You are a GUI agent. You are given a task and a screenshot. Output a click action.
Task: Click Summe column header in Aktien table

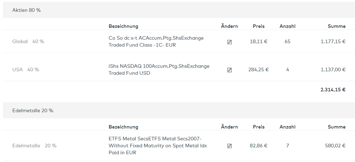(x=337, y=26)
